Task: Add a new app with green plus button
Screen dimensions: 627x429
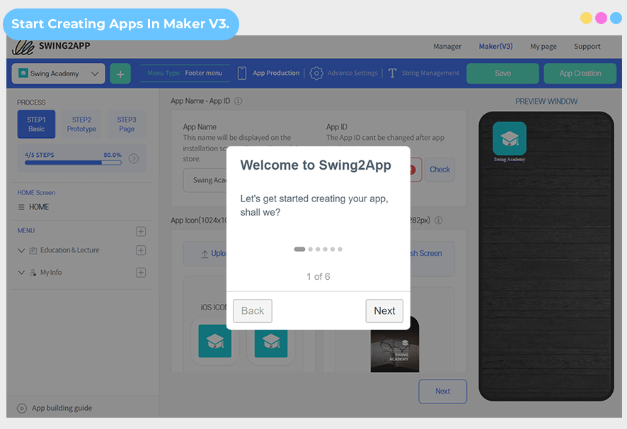Action: (x=120, y=74)
